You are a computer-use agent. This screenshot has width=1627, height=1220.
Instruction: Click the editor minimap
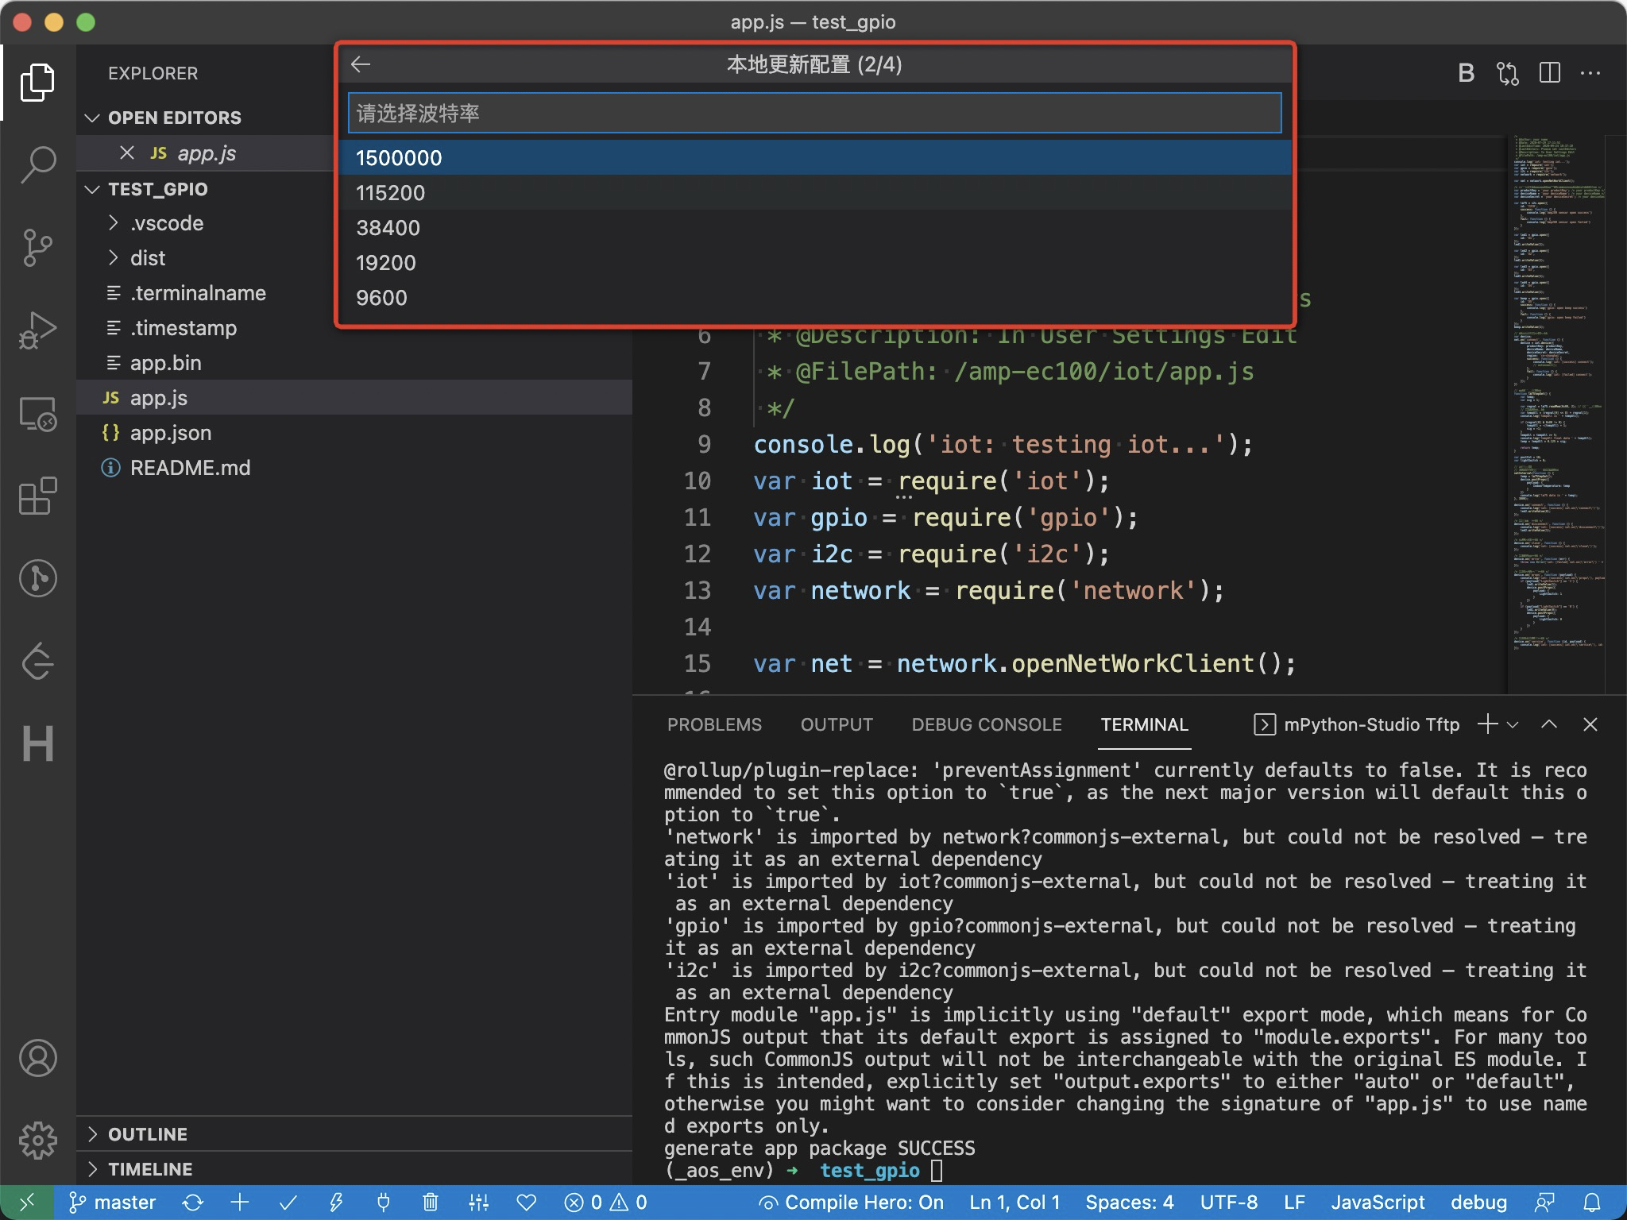point(1556,413)
